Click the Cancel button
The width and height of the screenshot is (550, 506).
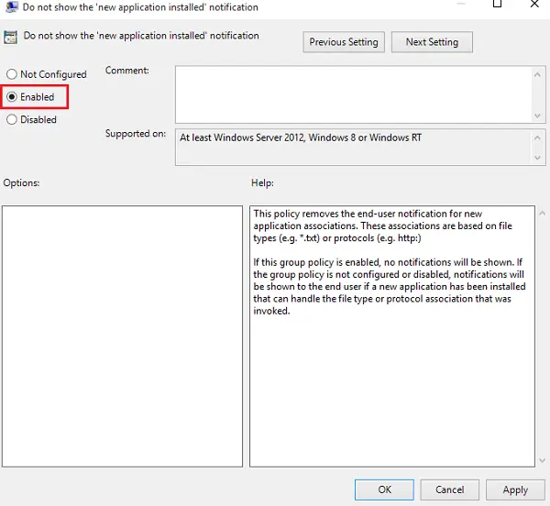click(x=450, y=489)
